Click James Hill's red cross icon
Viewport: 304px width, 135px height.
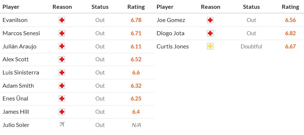click(x=62, y=112)
